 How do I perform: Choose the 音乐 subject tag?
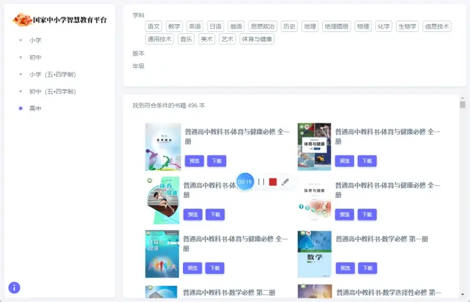[186, 39]
